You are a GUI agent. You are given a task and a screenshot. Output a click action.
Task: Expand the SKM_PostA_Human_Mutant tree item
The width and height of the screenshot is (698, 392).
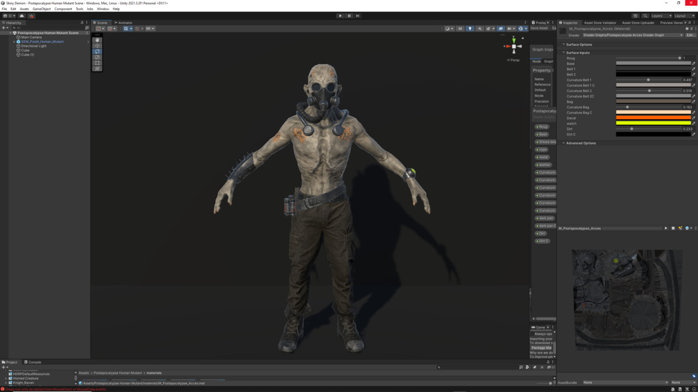click(15, 42)
